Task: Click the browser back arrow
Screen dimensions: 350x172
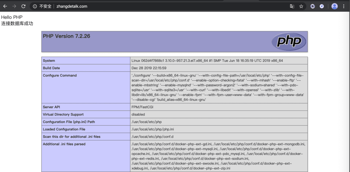Action: click(x=5, y=6)
